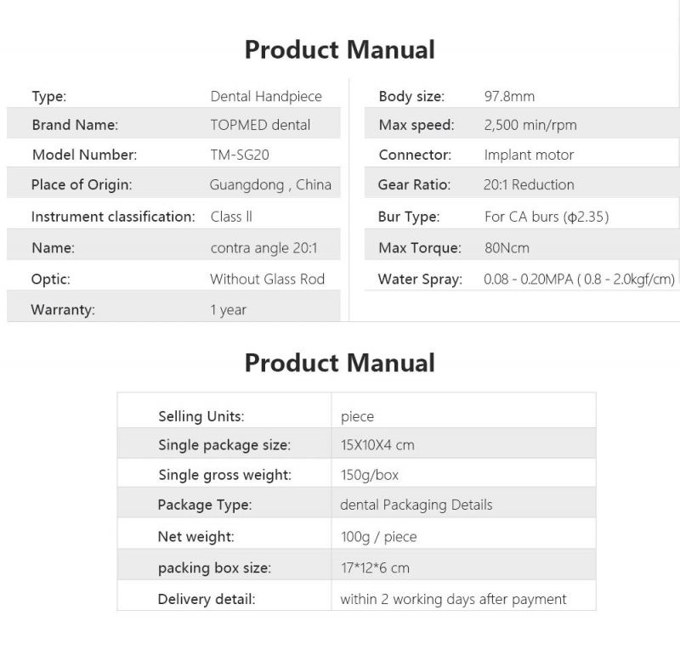Click the Single package size 15X10X4 cm
This screenshot has width=680, height=672.
[377, 445]
